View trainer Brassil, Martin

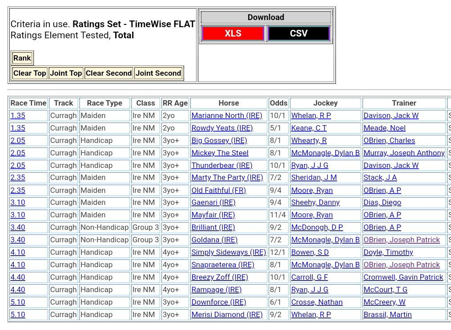click(x=387, y=314)
